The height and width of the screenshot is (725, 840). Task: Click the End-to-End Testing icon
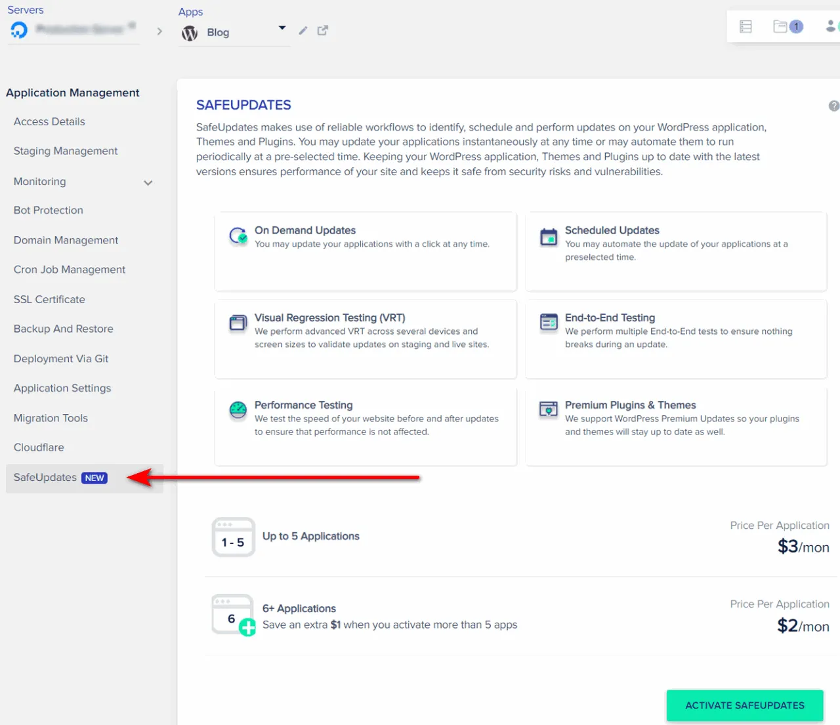click(x=548, y=323)
